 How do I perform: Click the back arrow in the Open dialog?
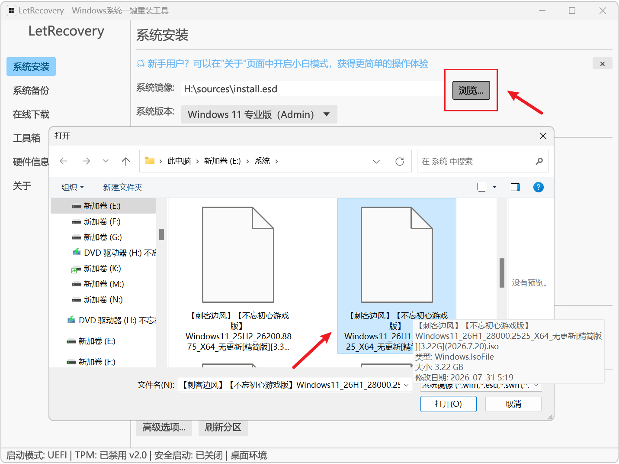[x=64, y=161]
